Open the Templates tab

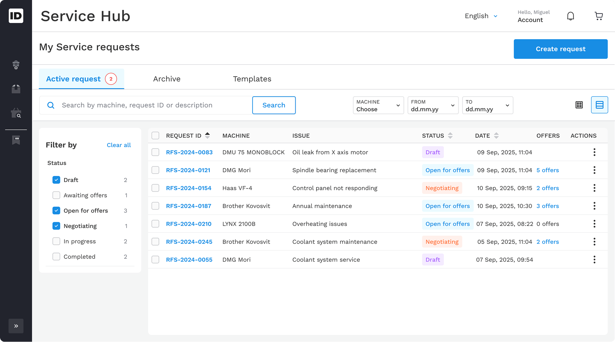(x=252, y=79)
